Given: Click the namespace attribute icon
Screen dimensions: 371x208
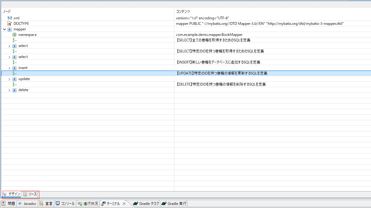Looking at the screenshot, I should tap(14, 35).
